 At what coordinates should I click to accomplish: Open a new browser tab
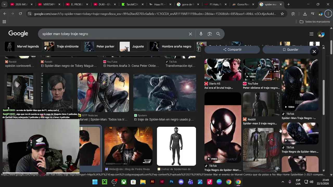click(289, 4)
